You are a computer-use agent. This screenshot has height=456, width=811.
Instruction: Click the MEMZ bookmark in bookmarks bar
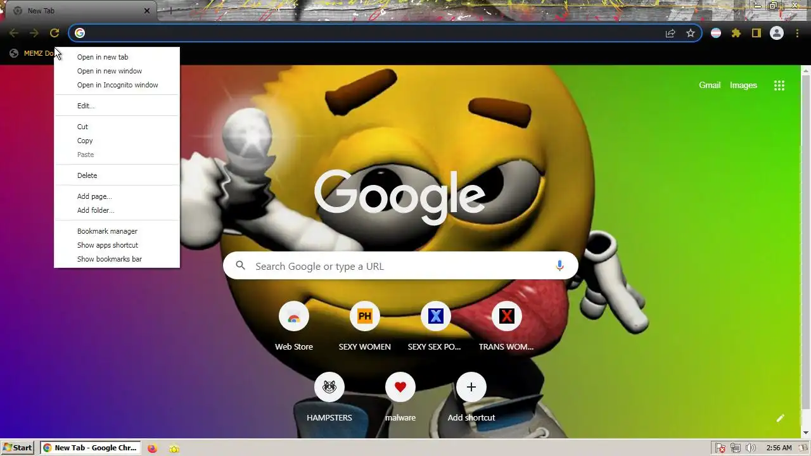pos(32,53)
